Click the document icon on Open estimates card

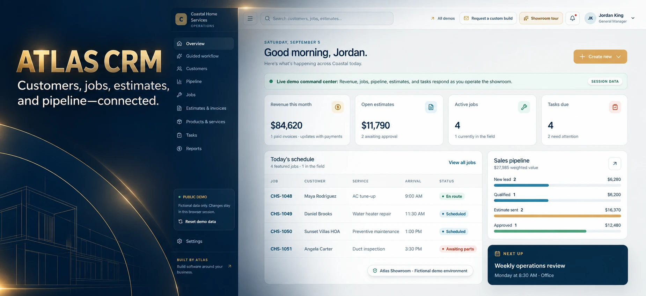pyautogui.click(x=431, y=107)
